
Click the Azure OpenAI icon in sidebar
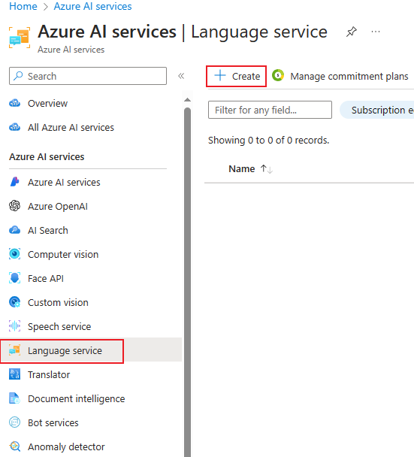pos(14,206)
